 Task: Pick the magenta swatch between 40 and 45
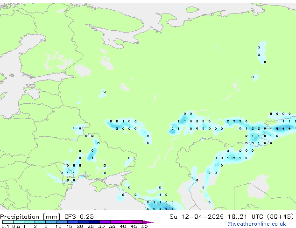(127, 222)
